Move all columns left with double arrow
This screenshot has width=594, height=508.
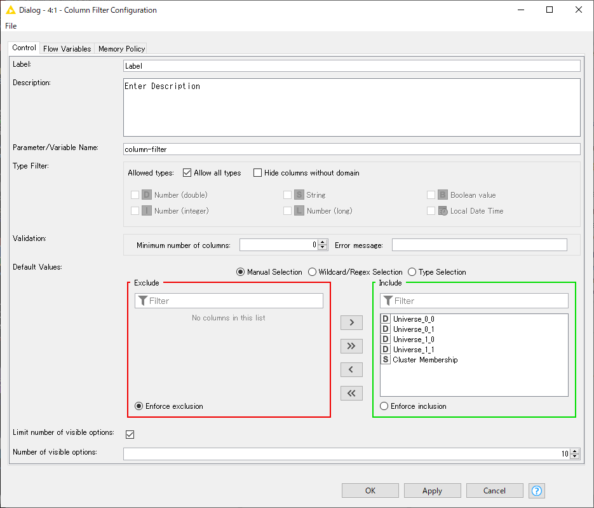tap(351, 393)
